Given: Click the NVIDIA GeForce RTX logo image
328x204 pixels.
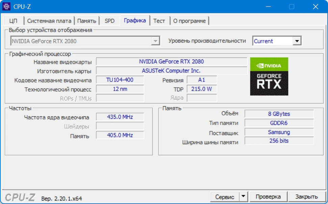Looking at the screenshot, I should [x=269, y=76].
